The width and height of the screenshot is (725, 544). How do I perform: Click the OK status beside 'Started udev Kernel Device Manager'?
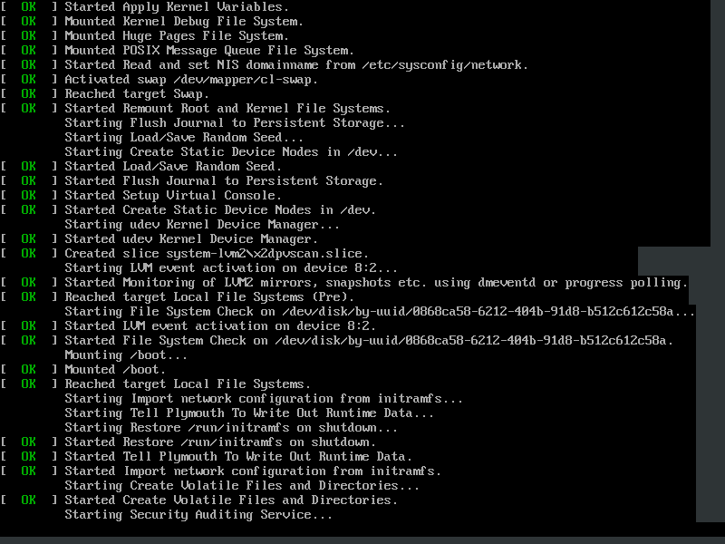coord(29,239)
